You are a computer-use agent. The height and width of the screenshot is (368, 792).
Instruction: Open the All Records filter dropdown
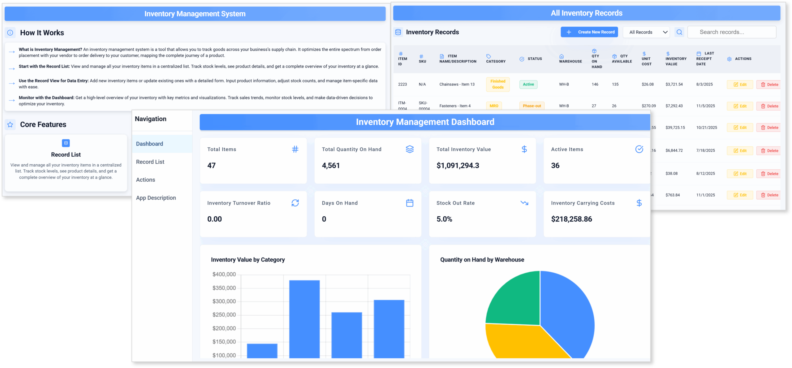coord(646,32)
